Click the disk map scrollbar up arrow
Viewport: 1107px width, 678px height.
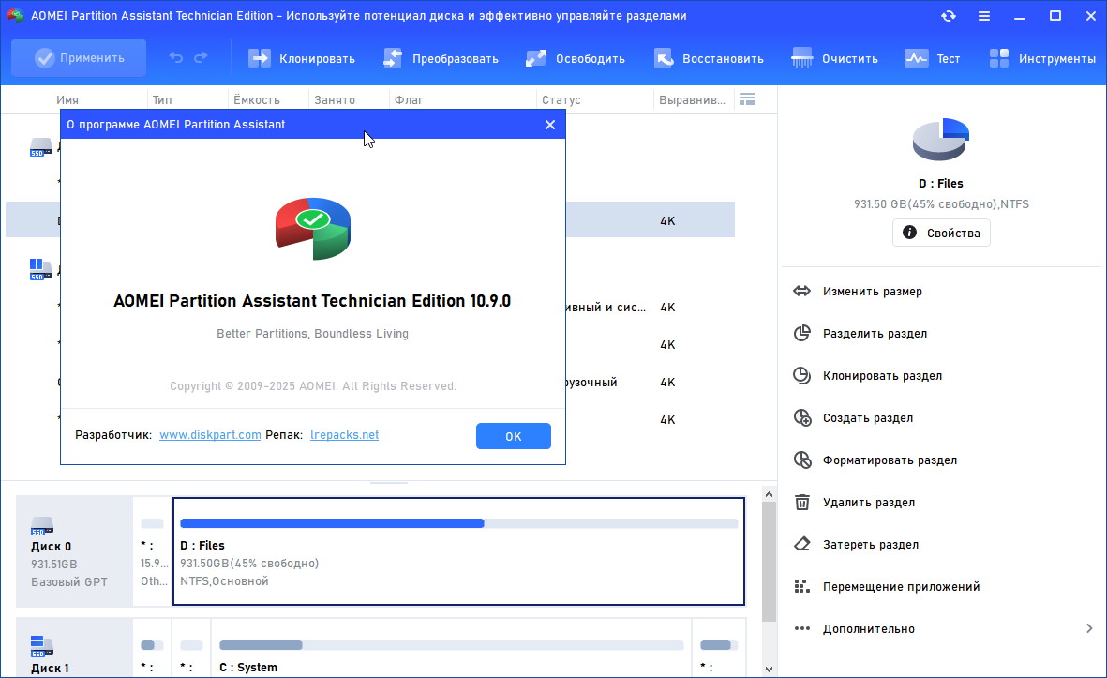click(x=769, y=494)
